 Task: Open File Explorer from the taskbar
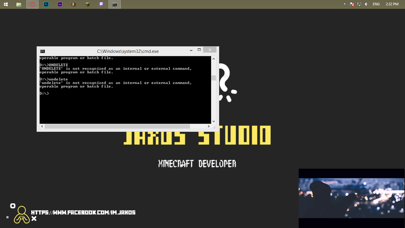pos(19,4)
